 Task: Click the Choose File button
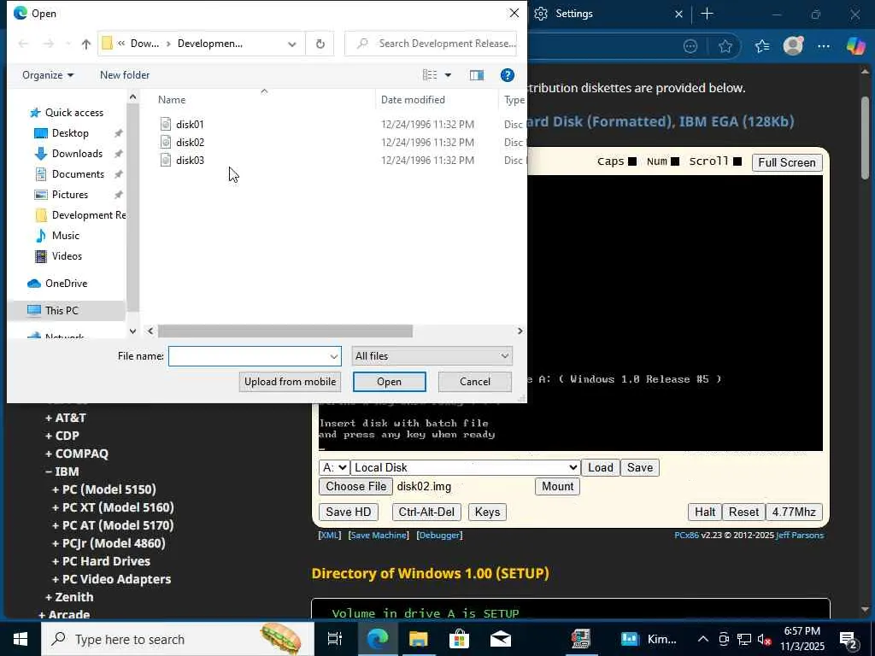[356, 486]
